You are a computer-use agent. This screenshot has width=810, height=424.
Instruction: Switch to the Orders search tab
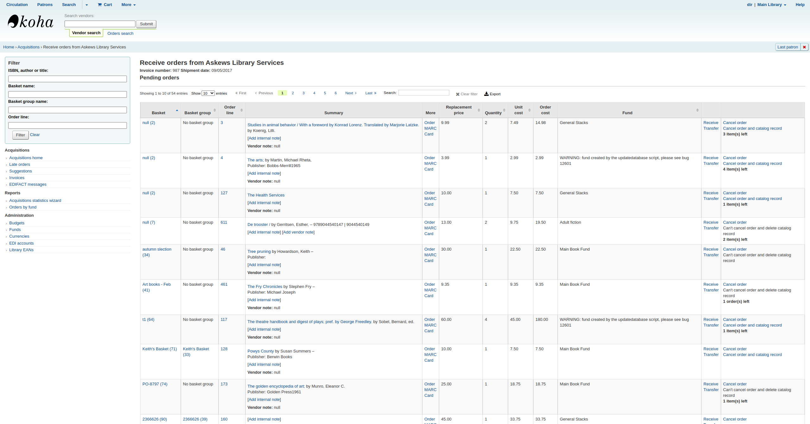120,34
